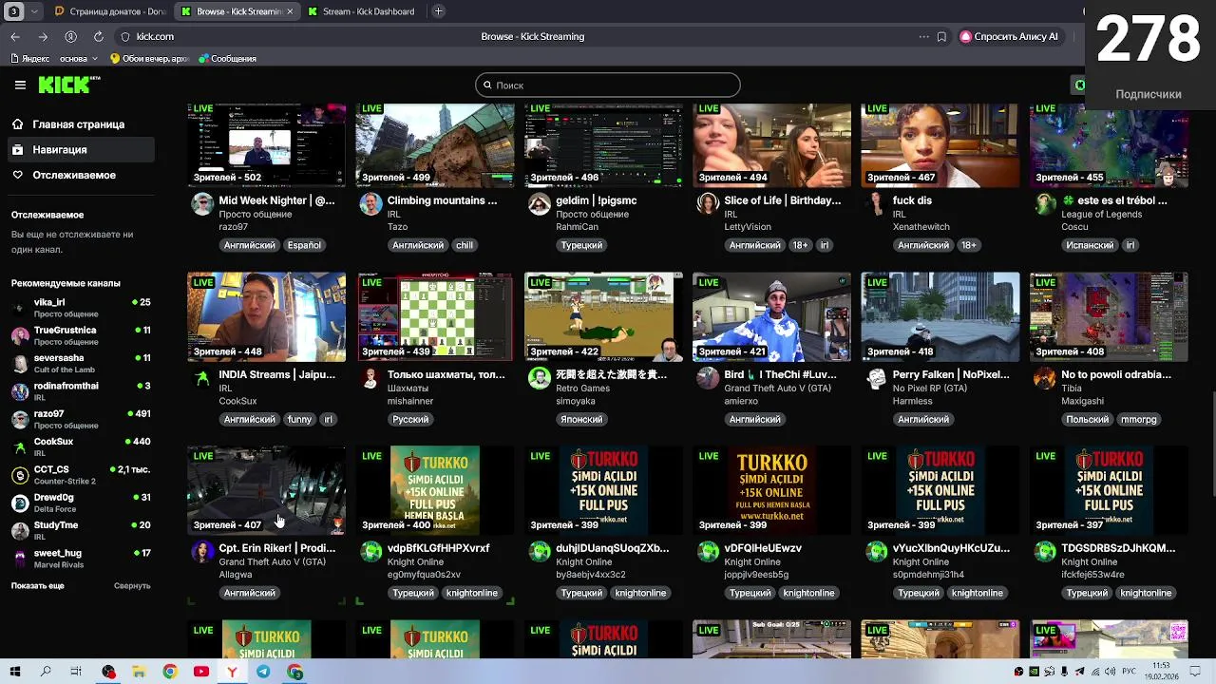
Task: Open Telegram from the taskbar
Action: click(x=263, y=672)
